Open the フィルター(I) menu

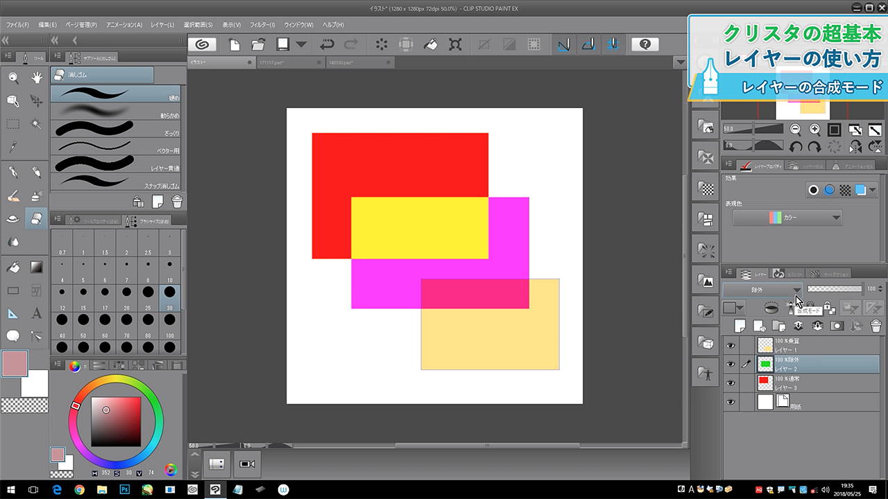(262, 25)
